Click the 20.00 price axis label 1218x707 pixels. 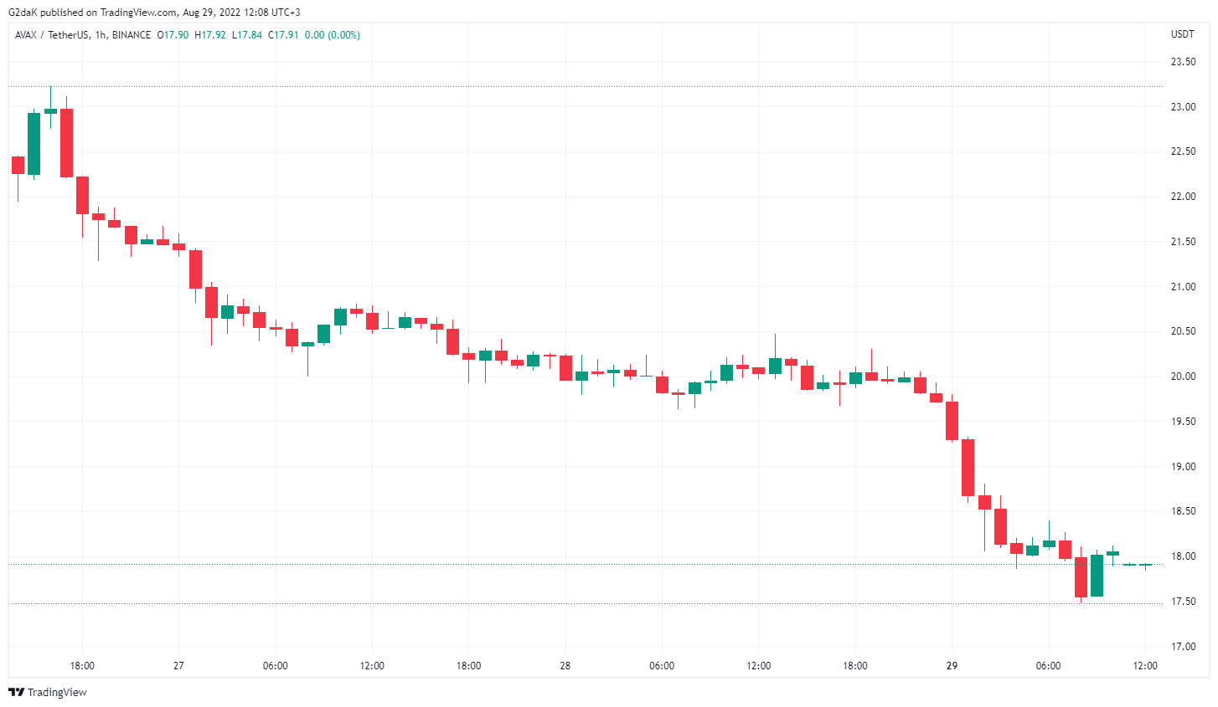point(1183,377)
